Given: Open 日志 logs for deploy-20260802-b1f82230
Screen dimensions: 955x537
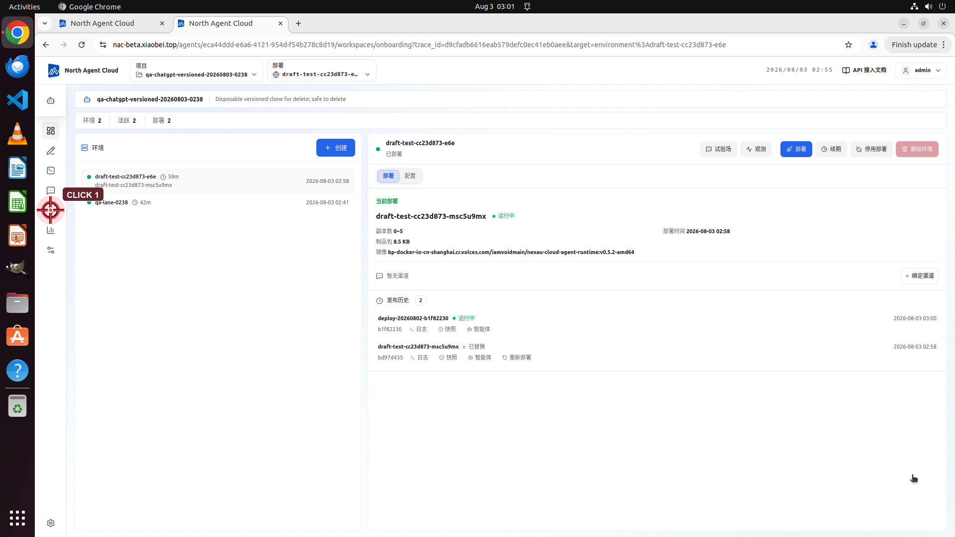Looking at the screenshot, I should pyautogui.click(x=418, y=329).
